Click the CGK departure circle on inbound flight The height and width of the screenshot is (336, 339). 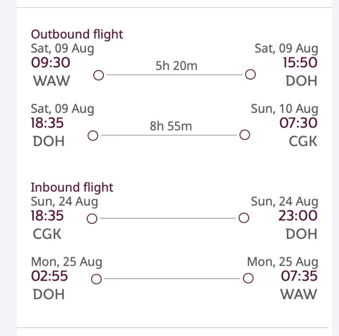tap(92, 218)
